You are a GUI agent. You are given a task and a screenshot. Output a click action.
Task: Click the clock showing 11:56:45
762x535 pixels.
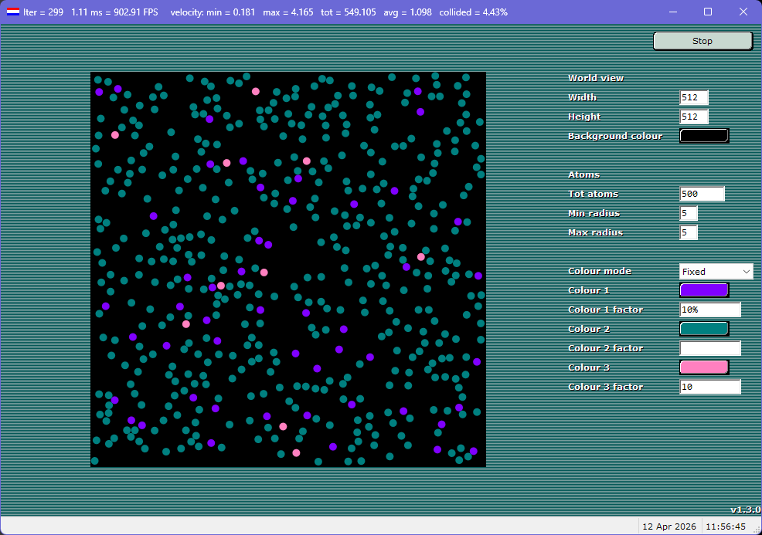pyautogui.click(x=727, y=526)
